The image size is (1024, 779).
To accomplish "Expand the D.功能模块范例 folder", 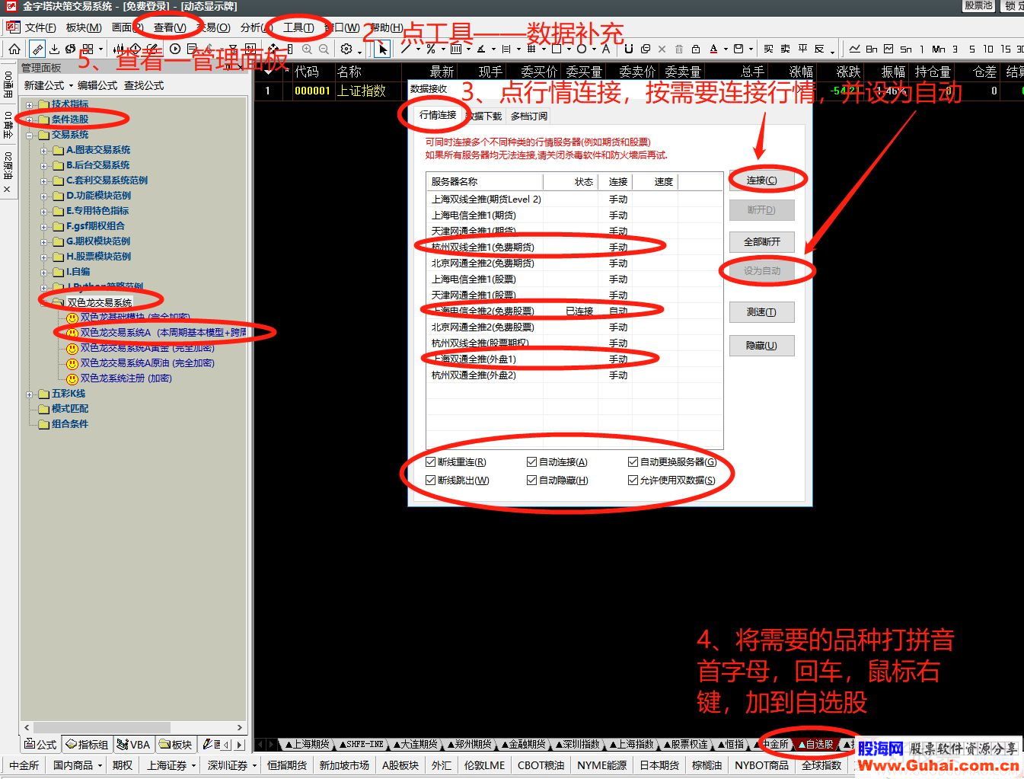I will pyautogui.click(x=44, y=196).
